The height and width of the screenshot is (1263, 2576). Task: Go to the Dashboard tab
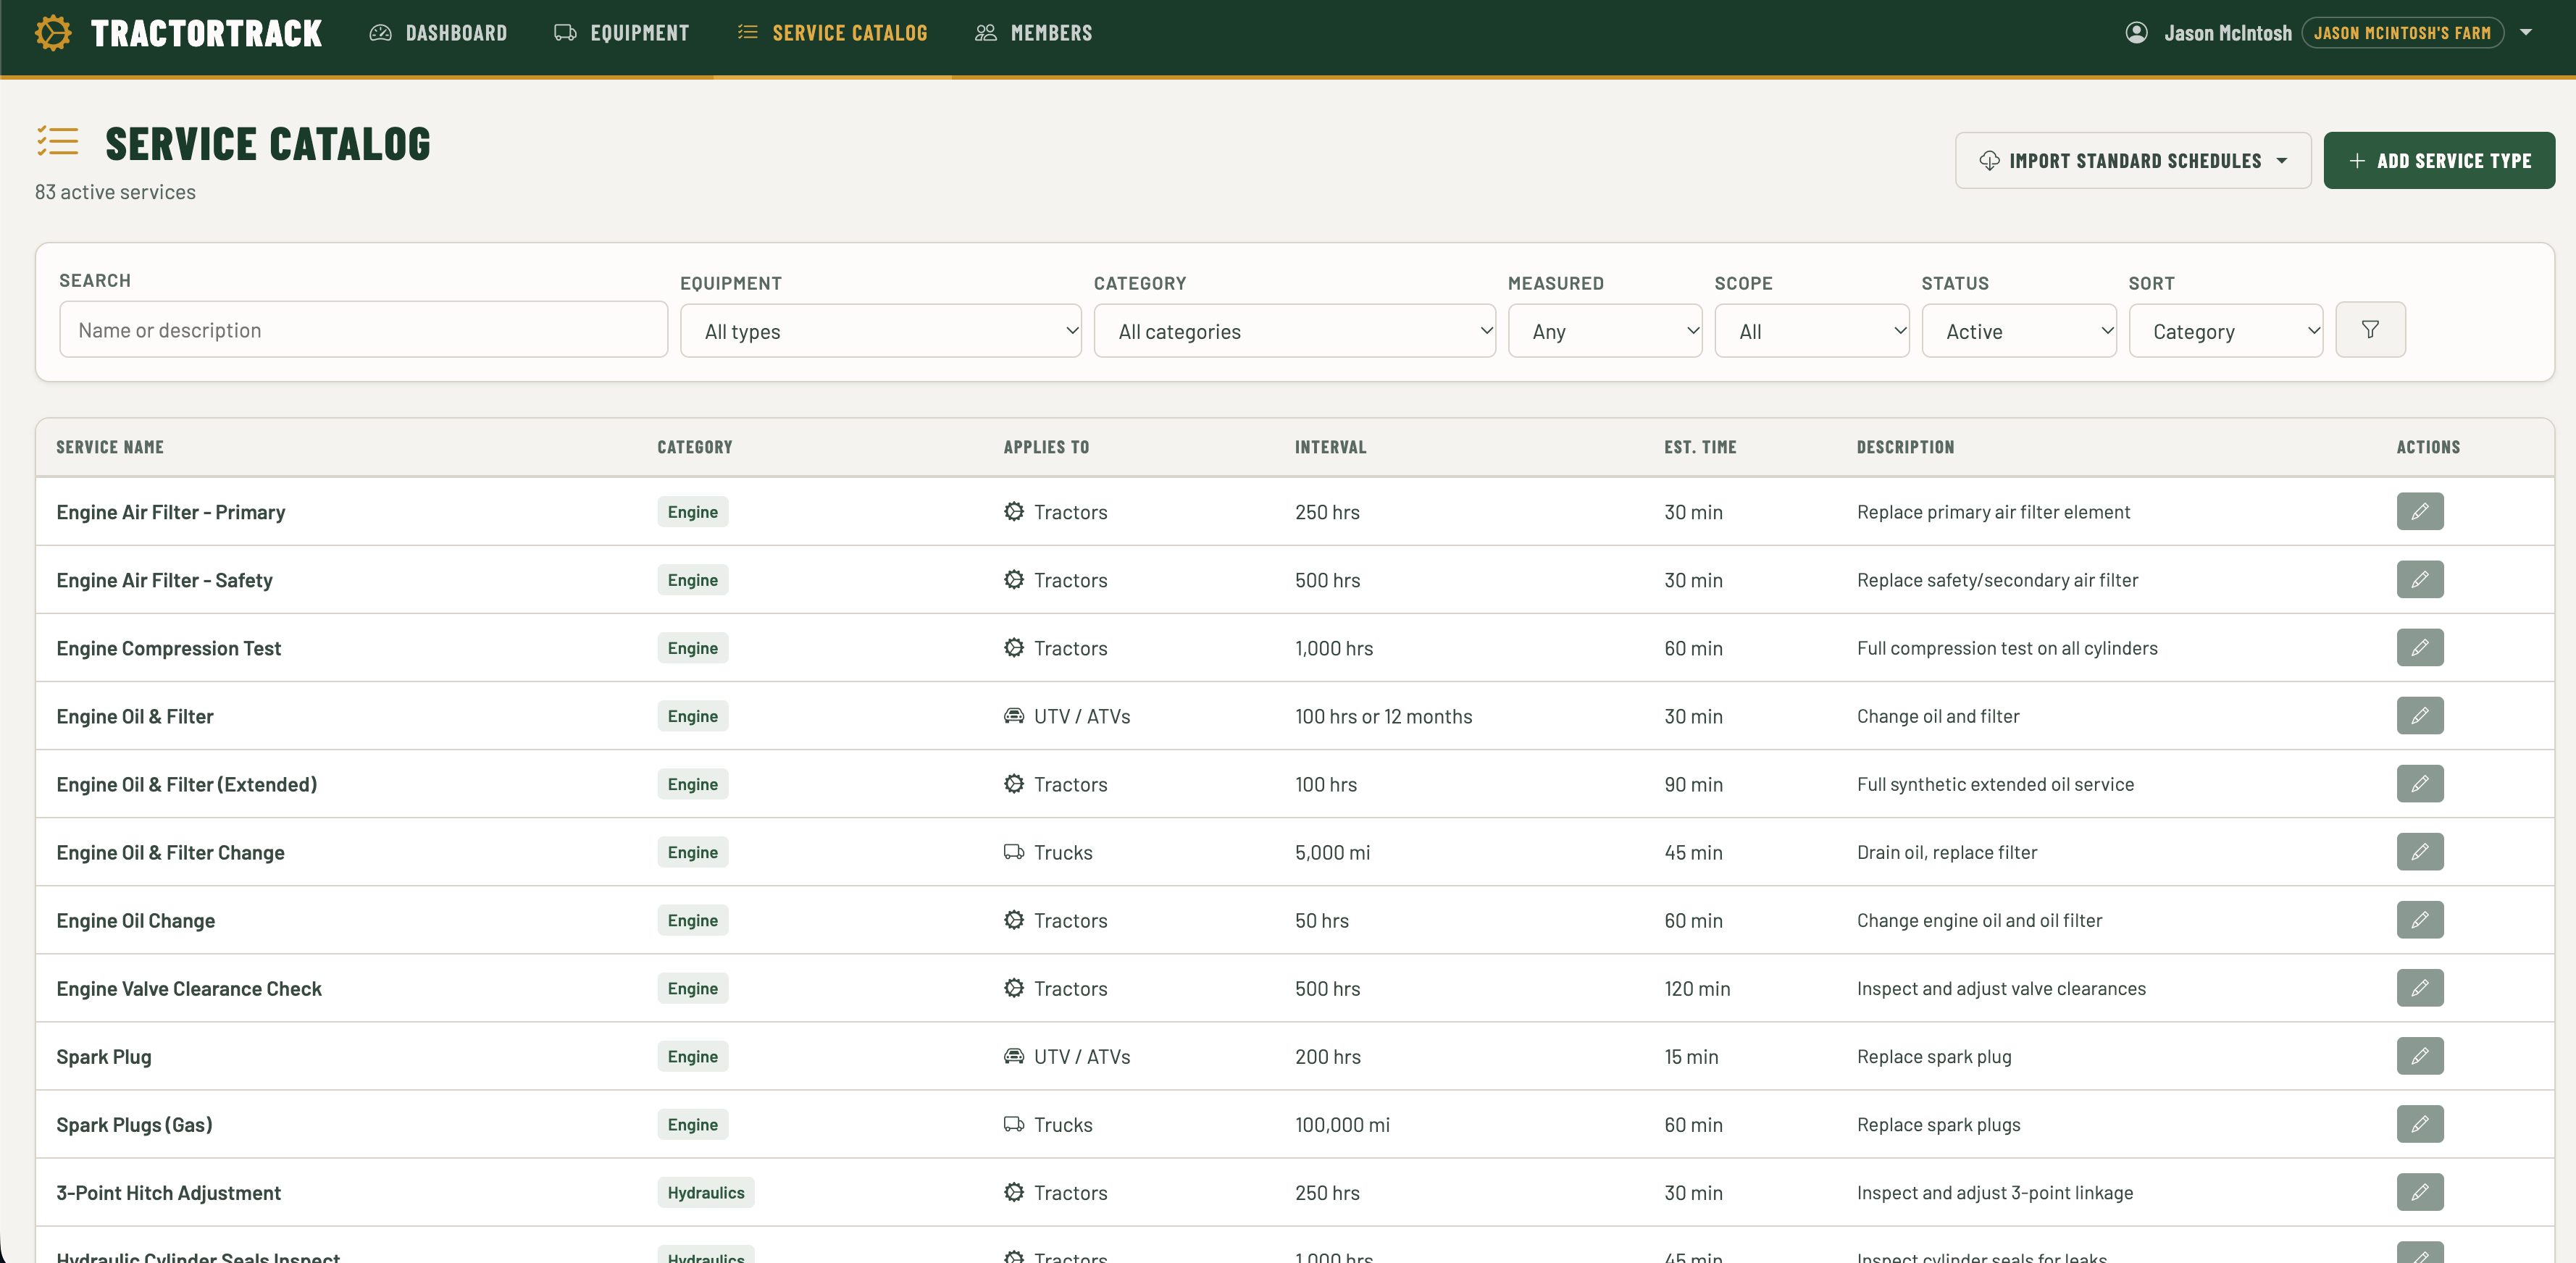click(438, 33)
